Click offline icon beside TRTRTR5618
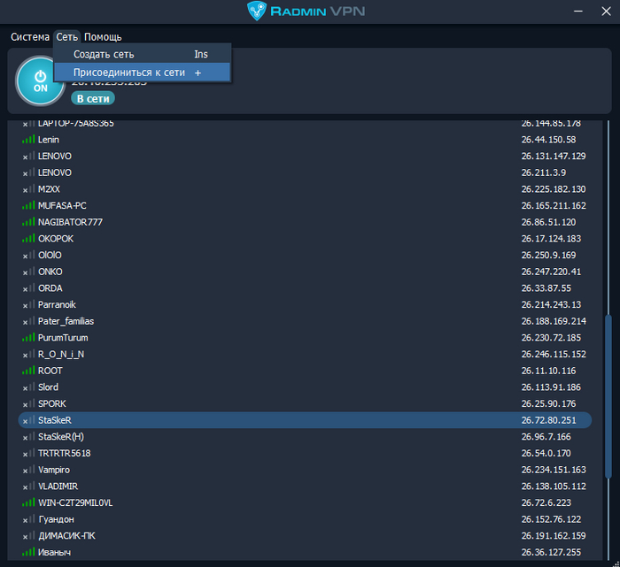The height and width of the screenshot is (567, 620). click(x=28, y=453)
